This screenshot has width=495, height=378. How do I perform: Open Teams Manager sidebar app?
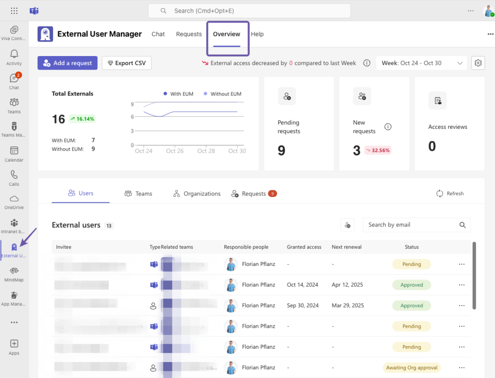[14, 129]
